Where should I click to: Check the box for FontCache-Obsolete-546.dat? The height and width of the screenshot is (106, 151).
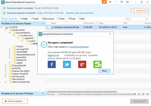[49, 27]
